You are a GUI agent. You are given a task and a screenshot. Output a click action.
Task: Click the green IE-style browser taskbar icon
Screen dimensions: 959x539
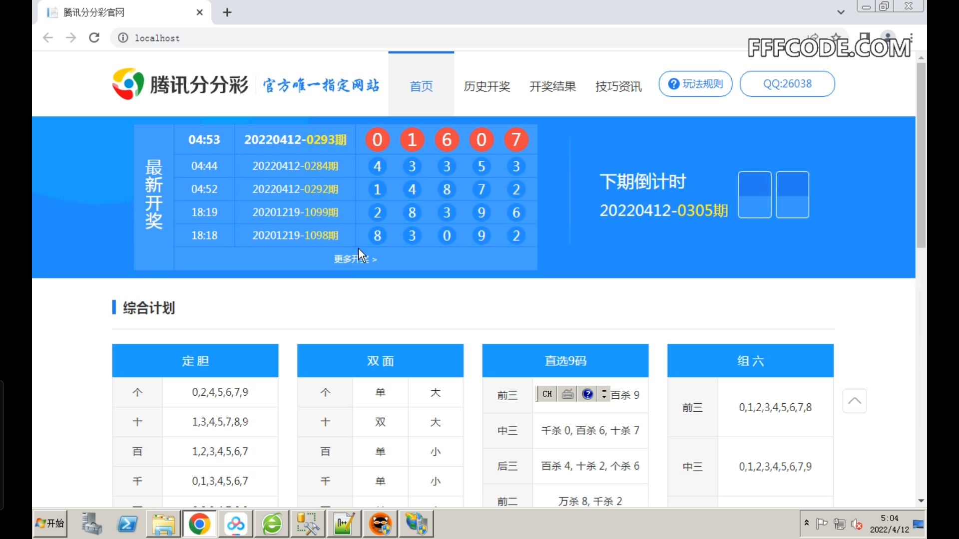(x=272, y=524)
